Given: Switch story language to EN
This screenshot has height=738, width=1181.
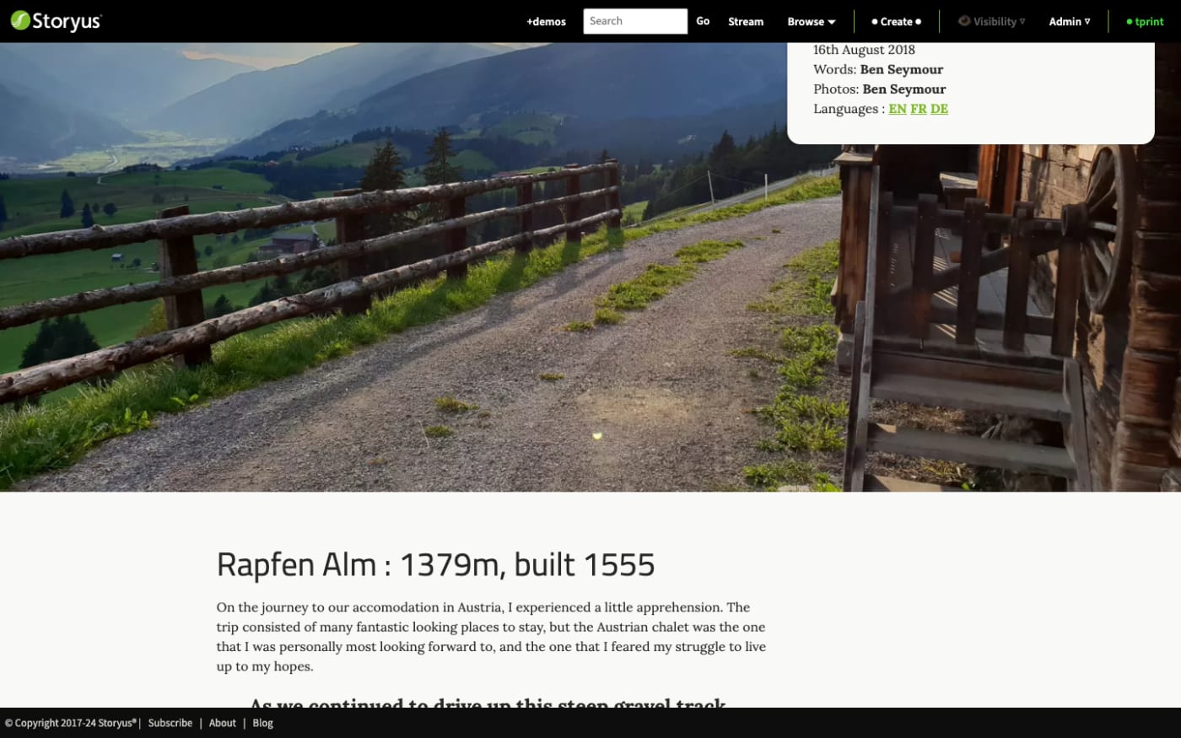Looking at the screenshot, I should (898, 109).
